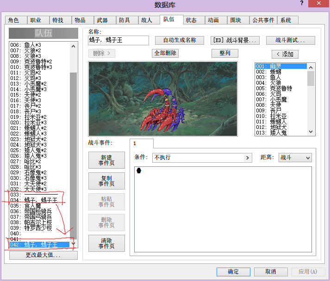Select troop 016: 天使*3
Image resolution: width=330 pixels, height=281 pixels.
point(39,100)
